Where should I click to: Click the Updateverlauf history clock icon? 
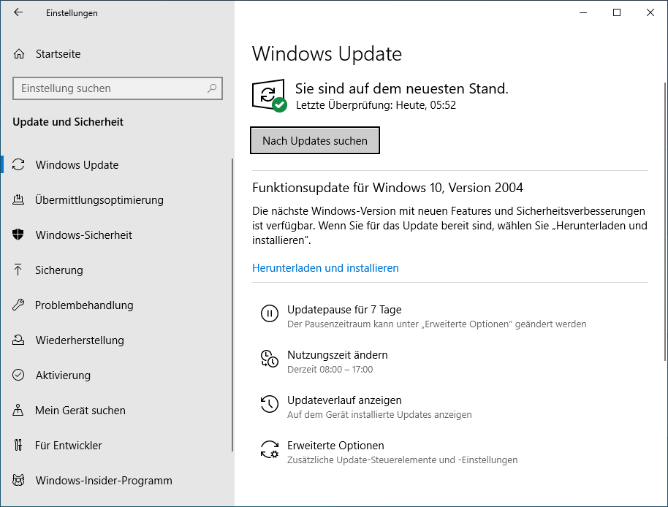[270, 405]
